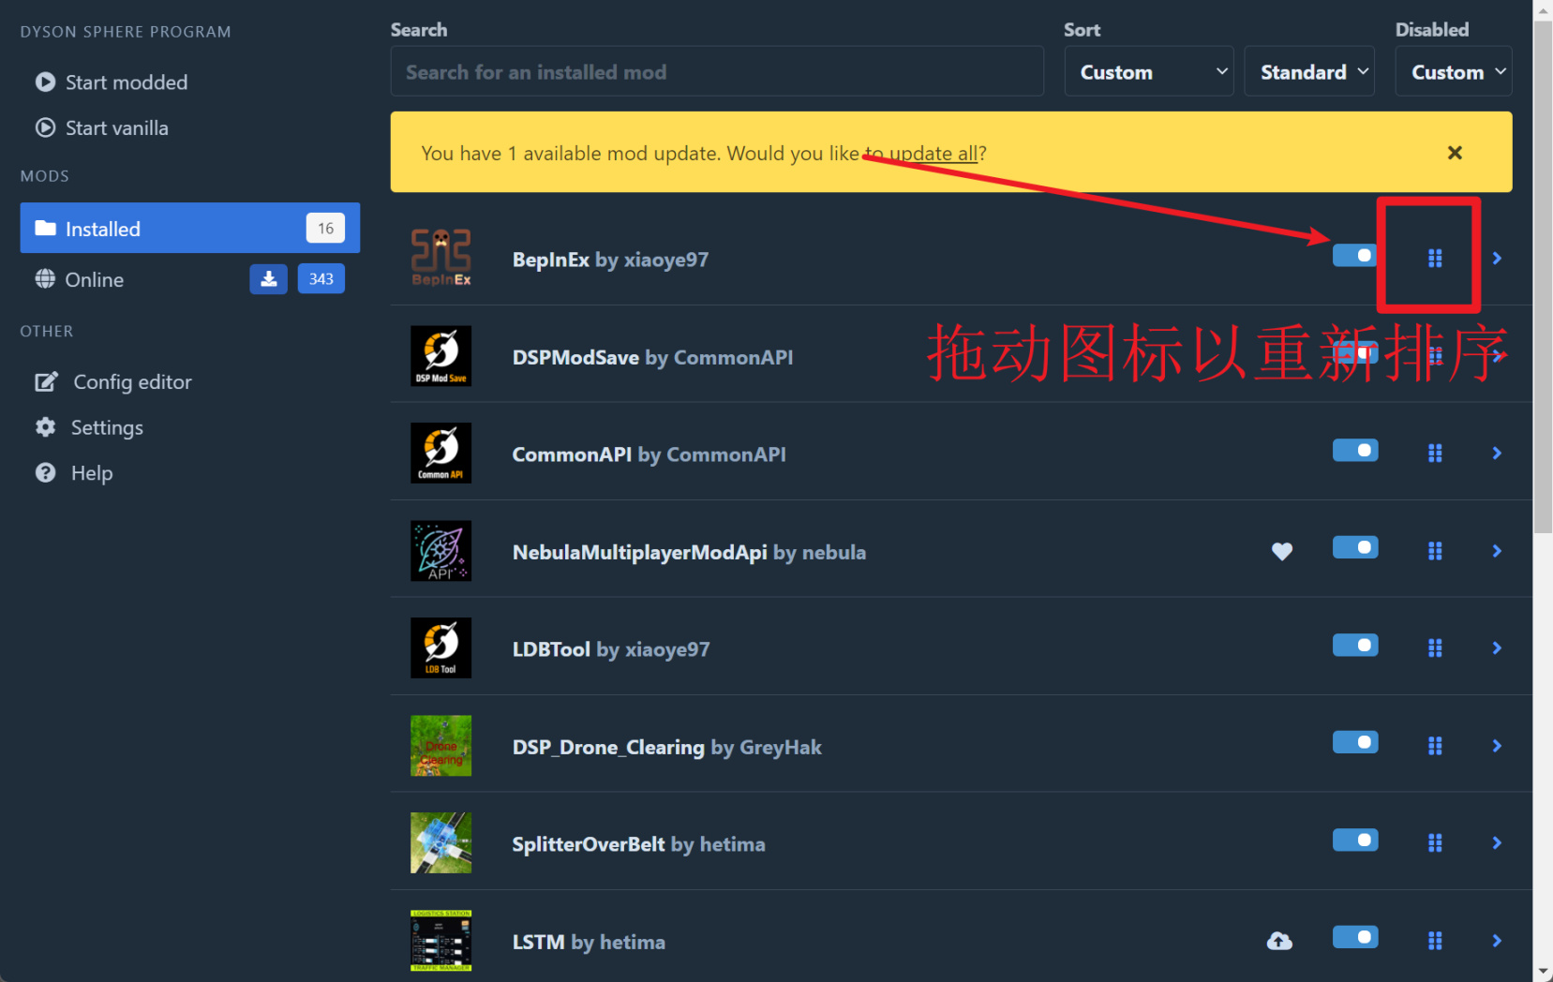Toggle the DSP_Drone_Clearing mod
The width and height of the screenshot is (1553, 982).
click(1355, 742)
